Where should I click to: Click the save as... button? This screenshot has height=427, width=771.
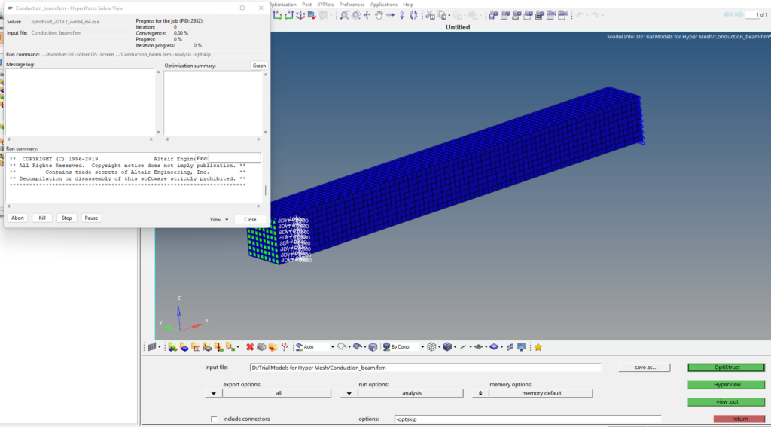tap(645, 368)
